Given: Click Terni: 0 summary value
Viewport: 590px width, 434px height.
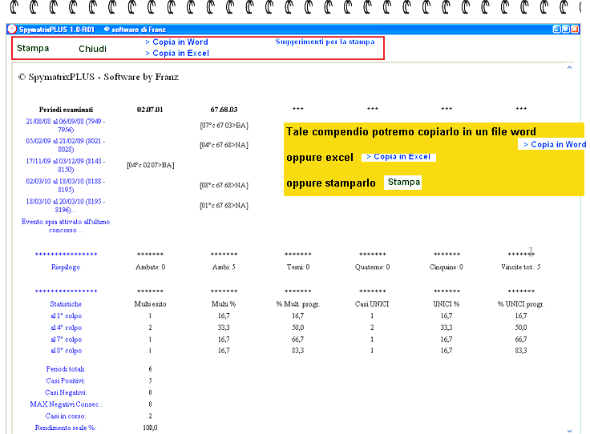Looking at the screenshot, I should (x=298, y=267).
